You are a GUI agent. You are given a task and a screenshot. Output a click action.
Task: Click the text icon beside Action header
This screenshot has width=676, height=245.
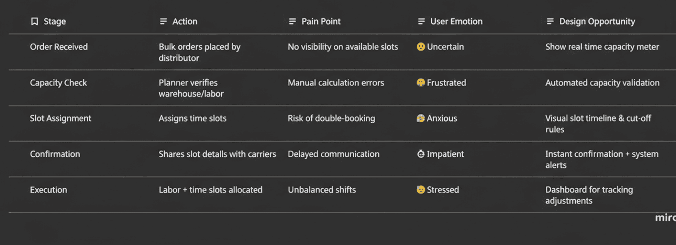coord(163,22)
